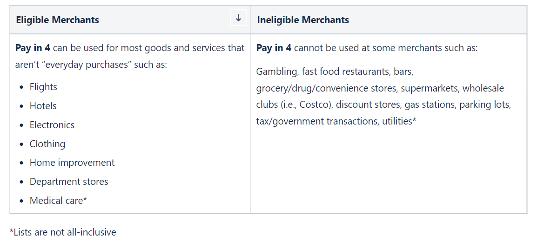Click the Clothing list item

coord(47,144)
